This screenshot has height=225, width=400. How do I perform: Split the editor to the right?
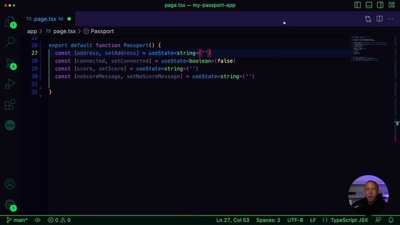[379, 19]
